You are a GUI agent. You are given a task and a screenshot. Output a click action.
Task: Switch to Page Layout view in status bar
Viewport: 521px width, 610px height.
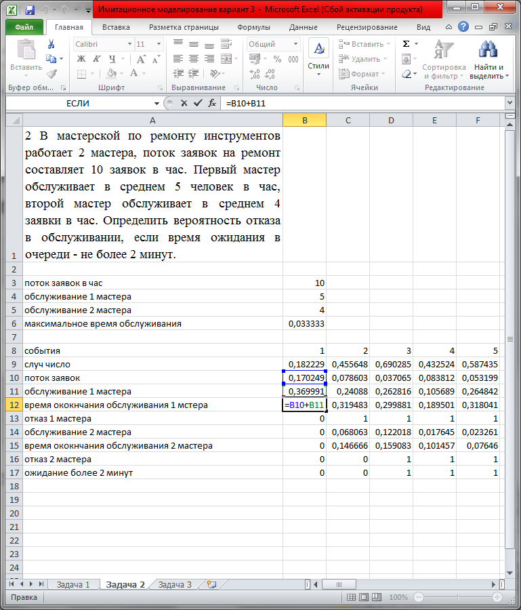pos(364,597)
